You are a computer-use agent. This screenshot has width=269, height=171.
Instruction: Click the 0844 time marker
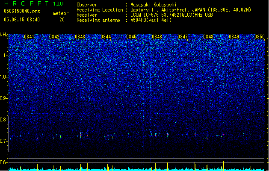[x=106, y=37]
